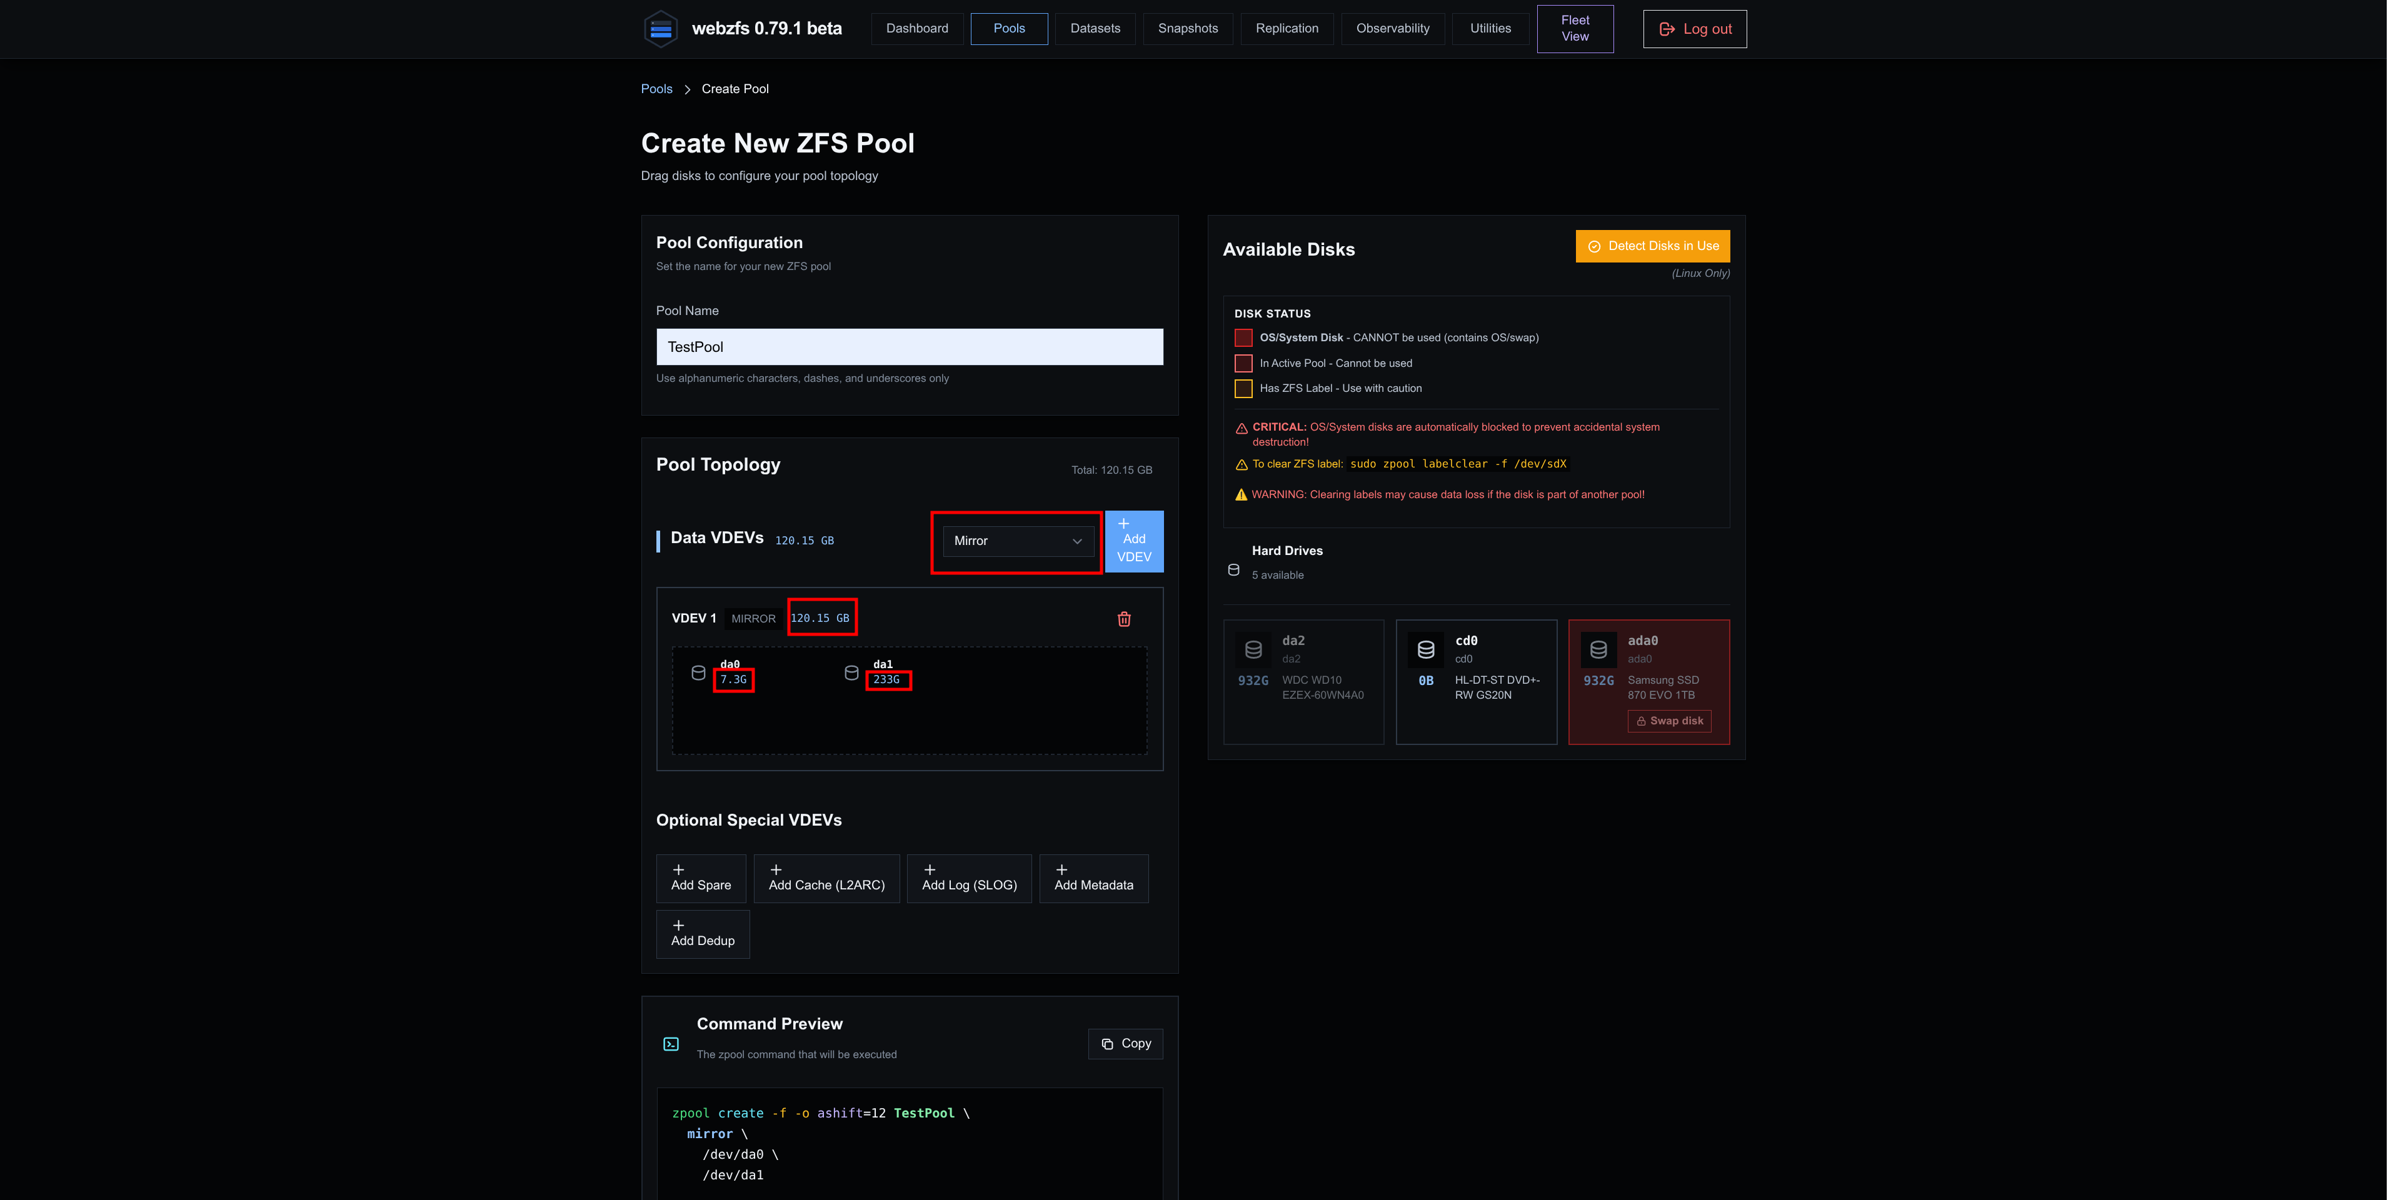
Task: Copy the zpool command
Action: pyautogui.click(x=1125, y=1043)
